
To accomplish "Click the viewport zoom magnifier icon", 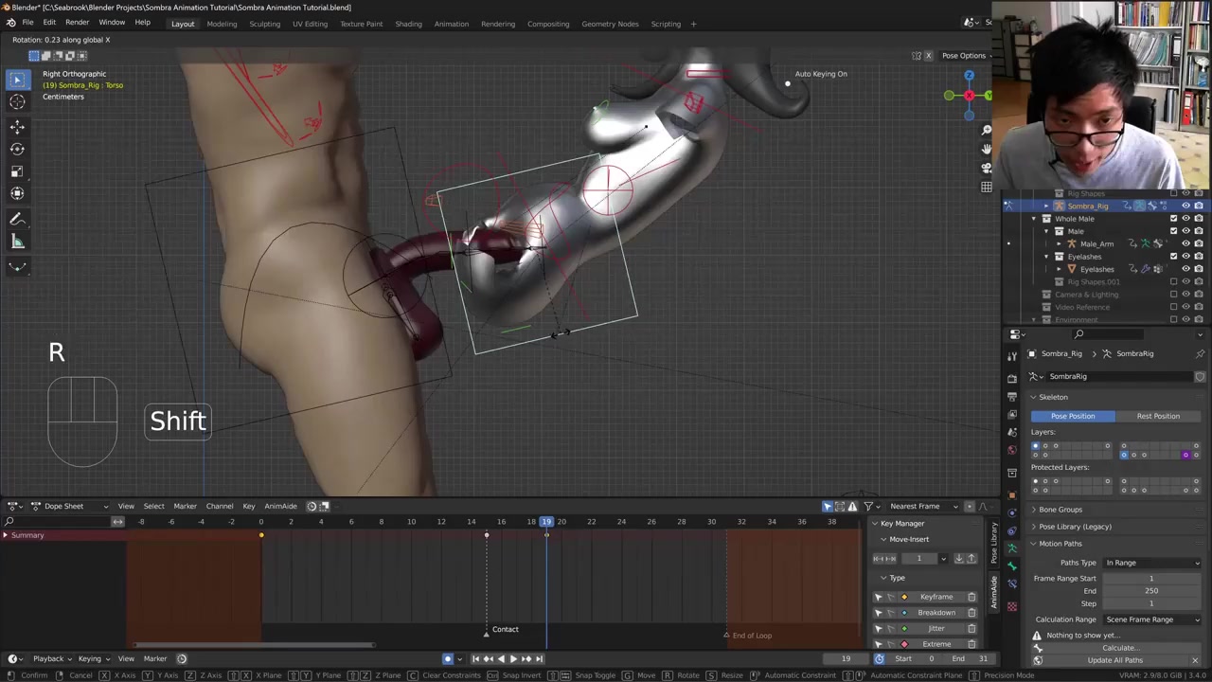I will tap(987, 130).
